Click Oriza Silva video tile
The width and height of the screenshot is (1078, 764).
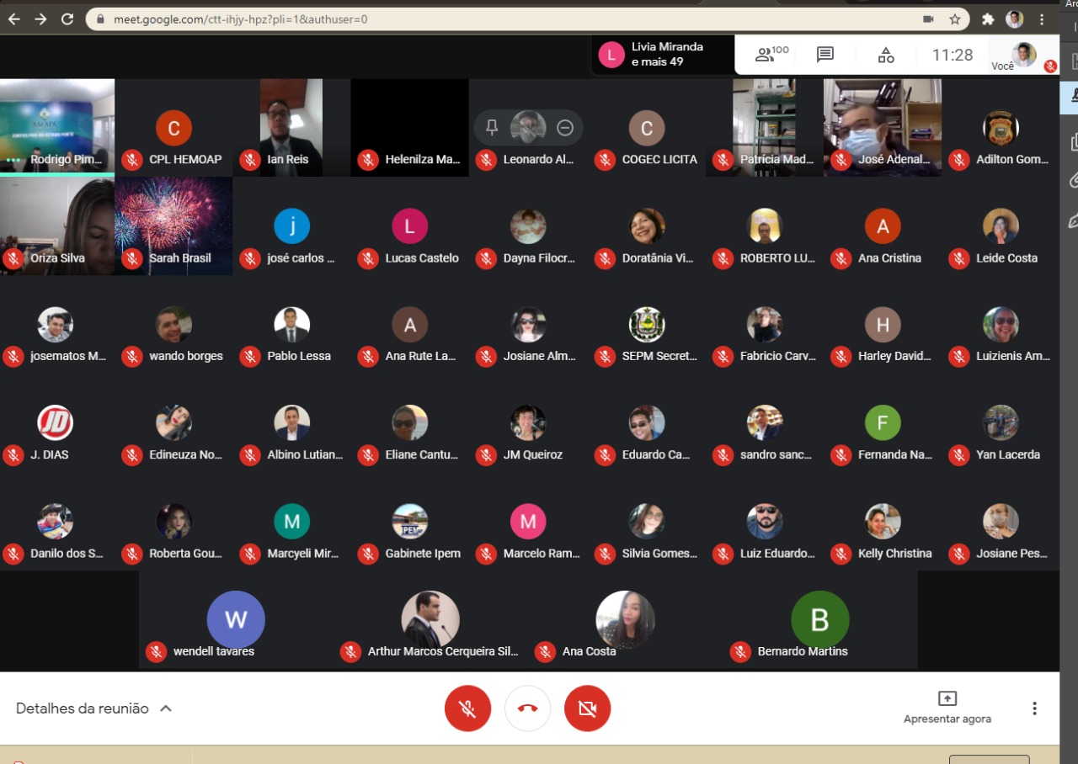[57, 226]
